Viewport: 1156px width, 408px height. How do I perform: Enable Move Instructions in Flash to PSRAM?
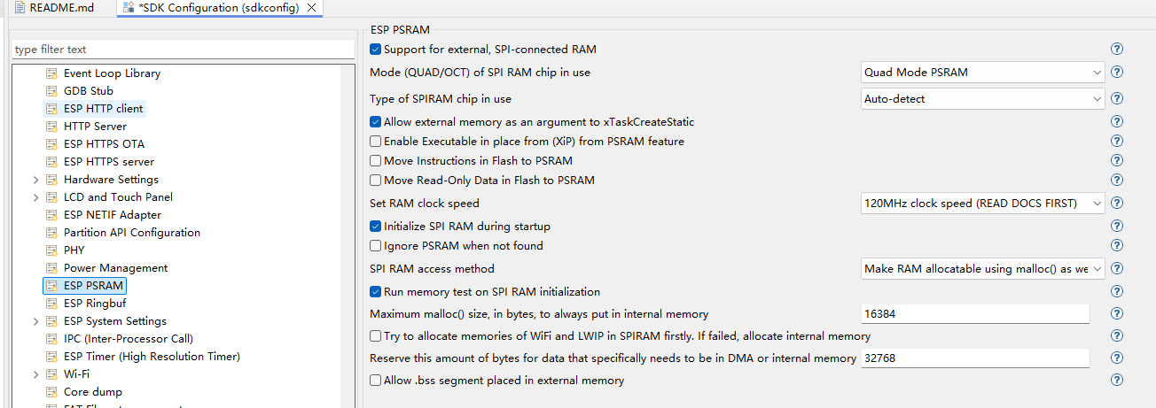[376, 161]
